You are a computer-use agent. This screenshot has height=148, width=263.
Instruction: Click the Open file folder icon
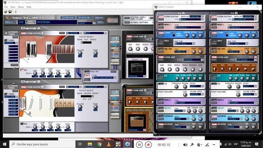tap(5, 12)
